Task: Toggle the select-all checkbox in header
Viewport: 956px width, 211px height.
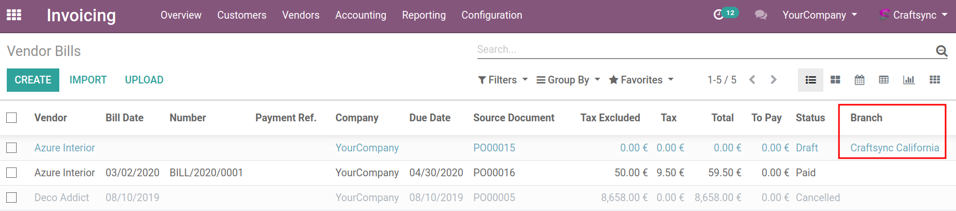Action: click(x=11, y=118)
